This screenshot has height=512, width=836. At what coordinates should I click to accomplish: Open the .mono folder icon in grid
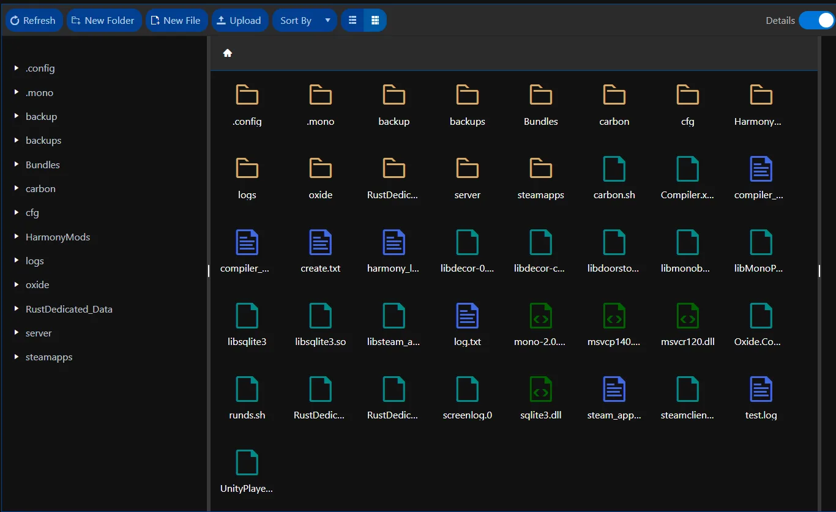[x=321, y=95]
